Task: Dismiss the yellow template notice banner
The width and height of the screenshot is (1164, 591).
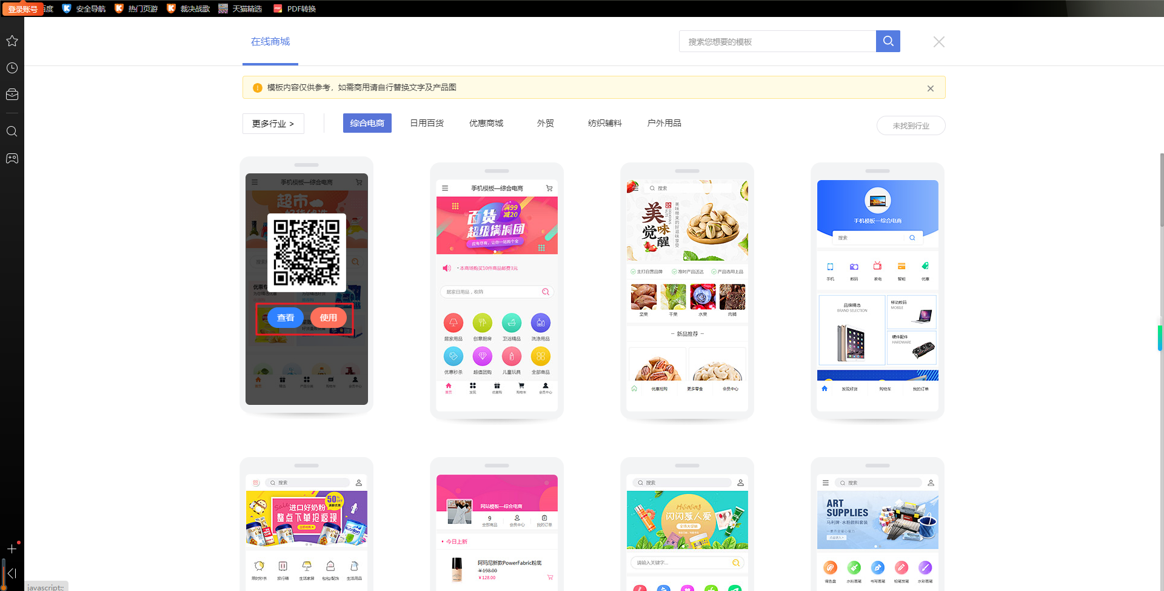Action: [x=931, y=88]
